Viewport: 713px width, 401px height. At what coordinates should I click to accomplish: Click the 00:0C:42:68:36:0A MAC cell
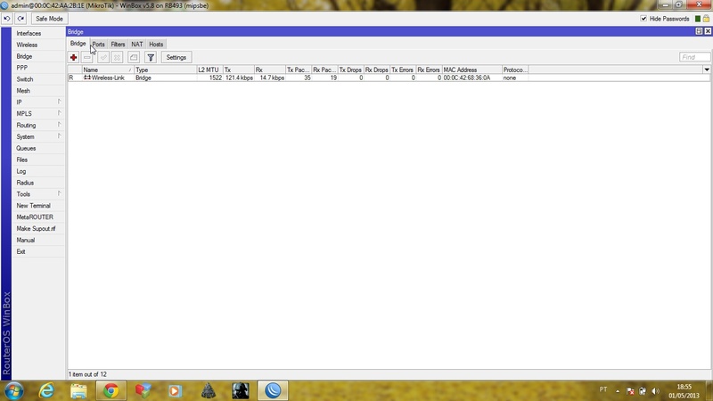[467, 78]
